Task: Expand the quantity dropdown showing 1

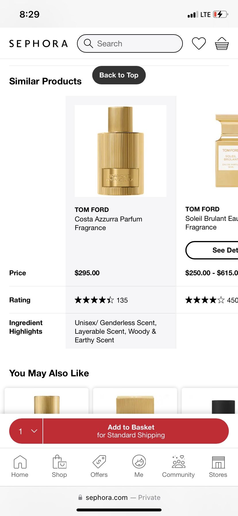Action: pyautogui.click(x=26, y=431)
